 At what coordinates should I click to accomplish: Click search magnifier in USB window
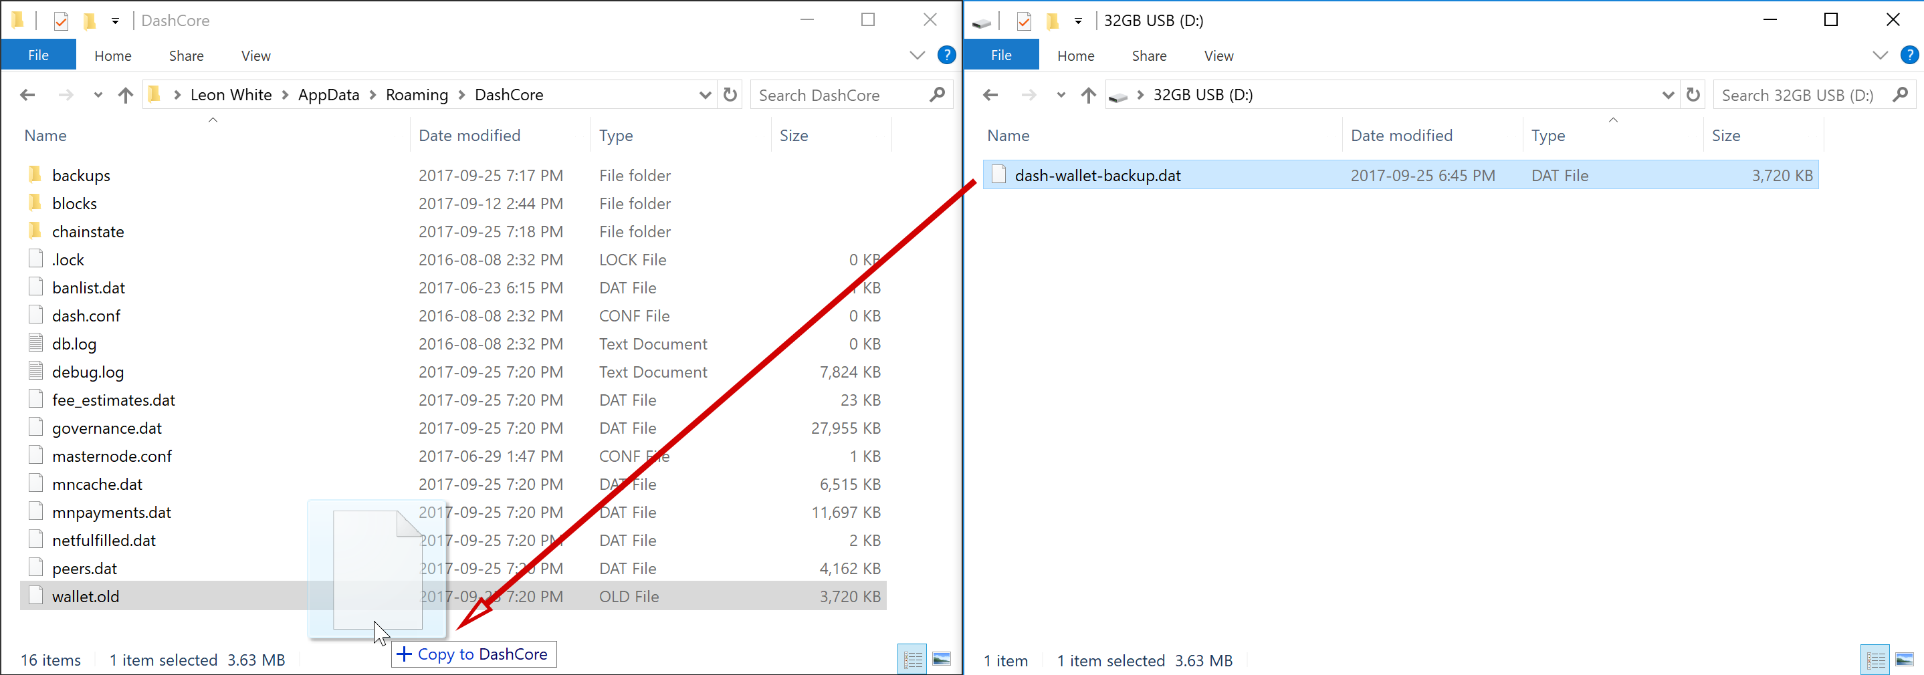1900,95
